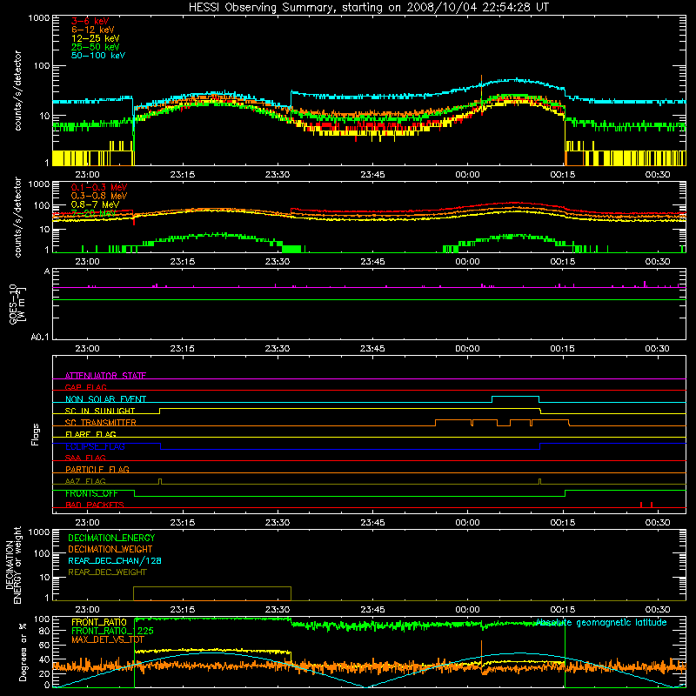The width and height of the screenshot is (696, 696).
Task: Click the 12-25 keV legend entry
Action: coord(96,38)
